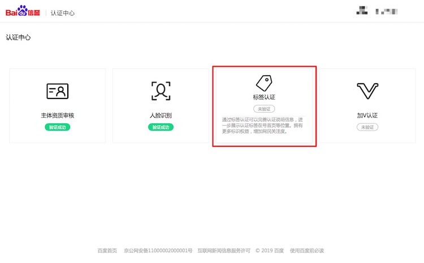Click the ID card icon for 主体资质审核
The width and height of the screenshot is (424, 263).
[58, 90]
